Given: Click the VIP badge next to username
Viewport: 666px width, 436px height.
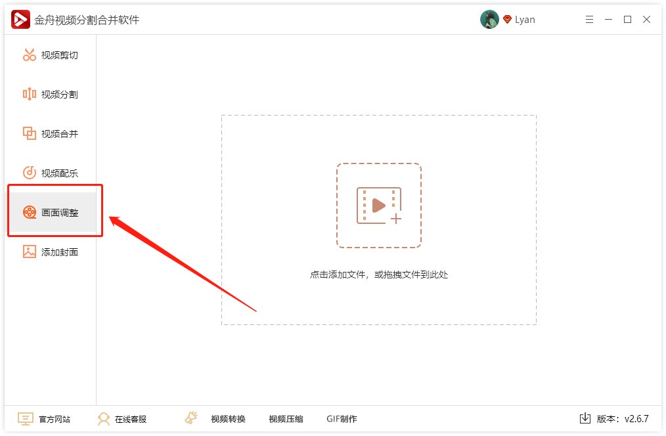Looking at the screenshot, I should tap(506, 19).
